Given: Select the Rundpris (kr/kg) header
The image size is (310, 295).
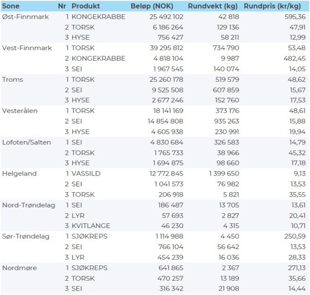Looking at the screenshot, I should click(x=272, y=6).
